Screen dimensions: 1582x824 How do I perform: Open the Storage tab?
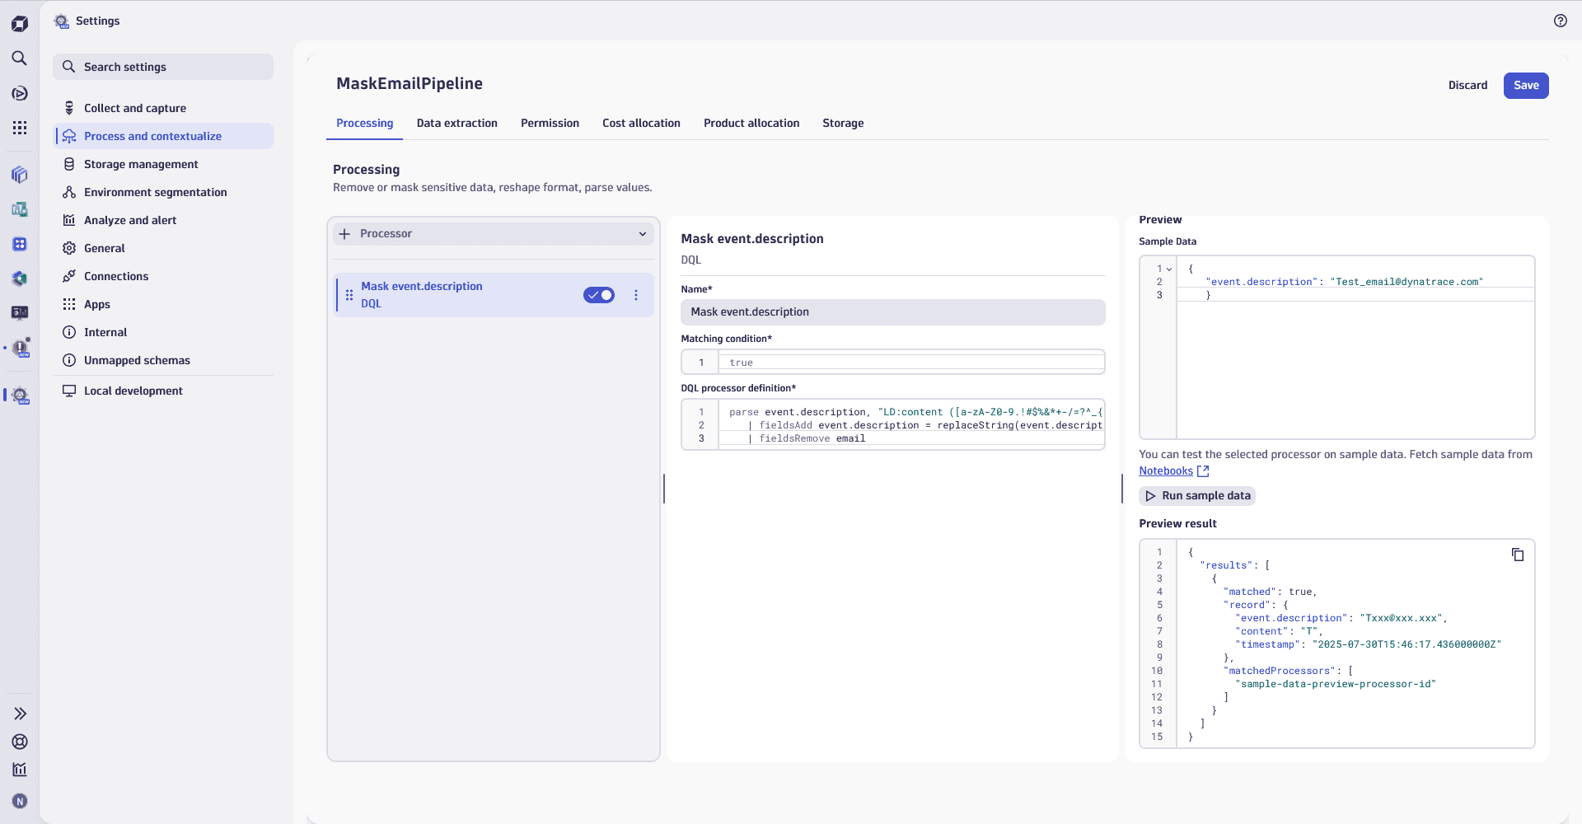point(843,123)
